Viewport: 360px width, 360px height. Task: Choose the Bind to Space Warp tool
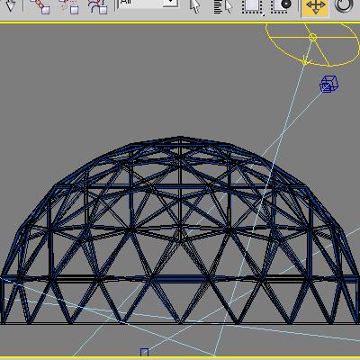pos(98,6)
